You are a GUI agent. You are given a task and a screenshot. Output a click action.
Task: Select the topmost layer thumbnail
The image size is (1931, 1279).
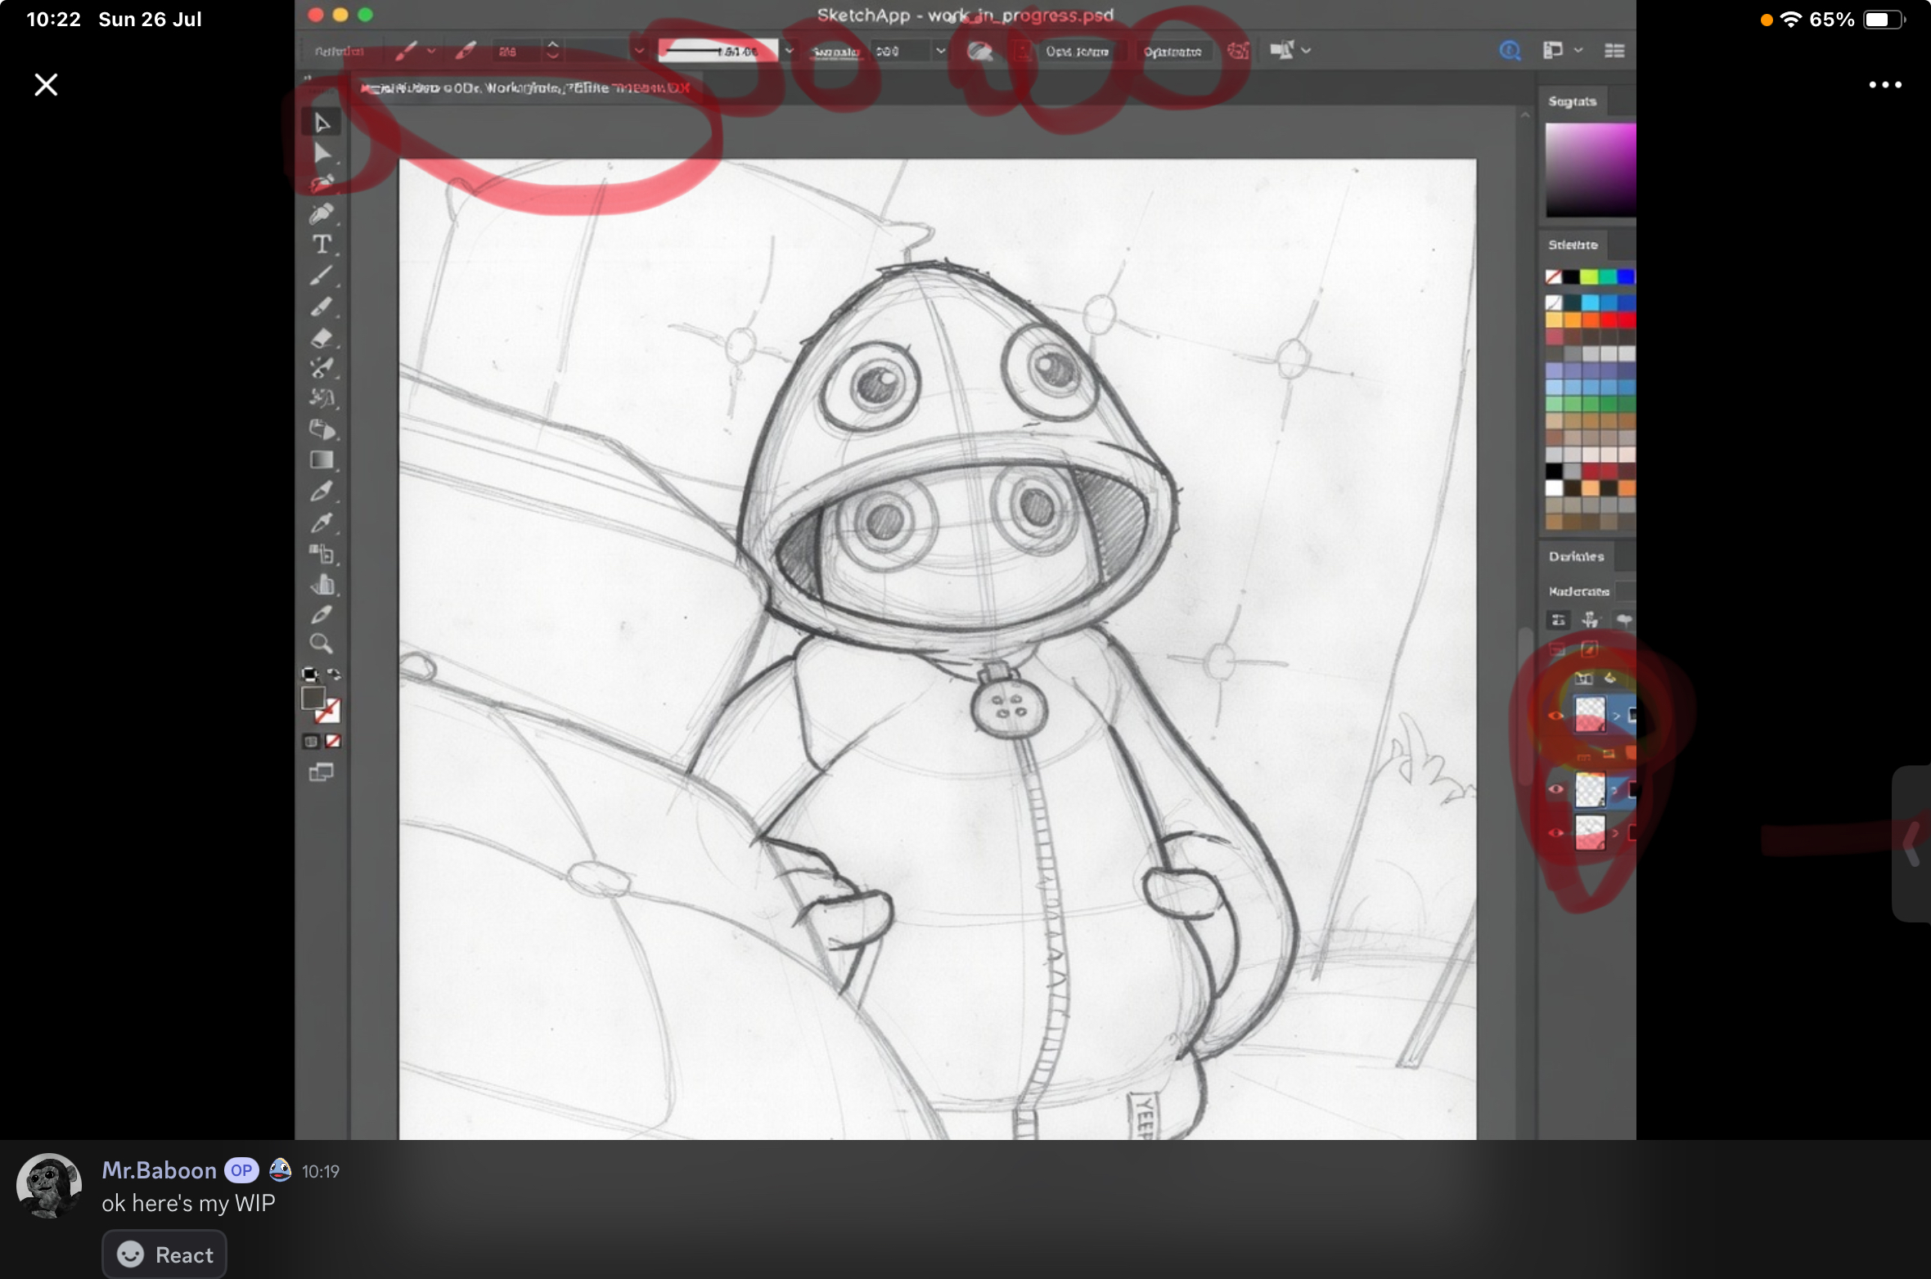1590,715
